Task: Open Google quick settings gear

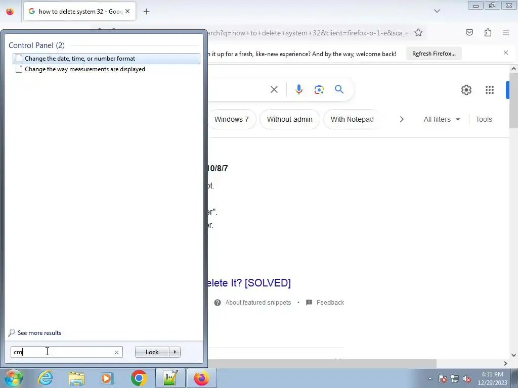Action: click(466, 90)
